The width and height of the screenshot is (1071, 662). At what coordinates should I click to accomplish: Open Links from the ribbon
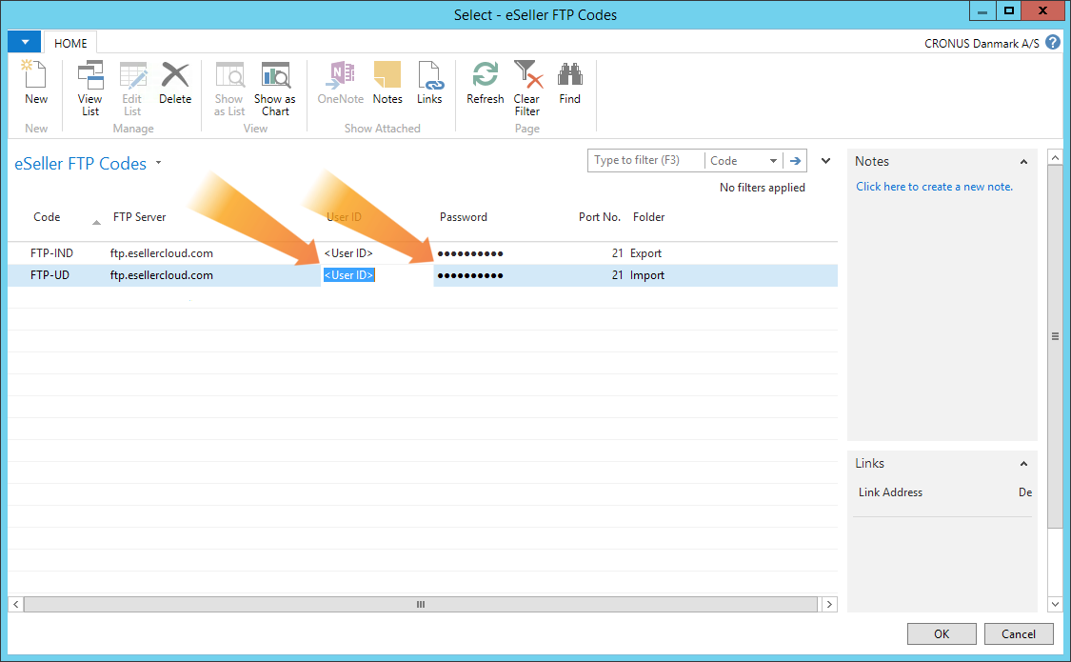(x=429, y=83)
